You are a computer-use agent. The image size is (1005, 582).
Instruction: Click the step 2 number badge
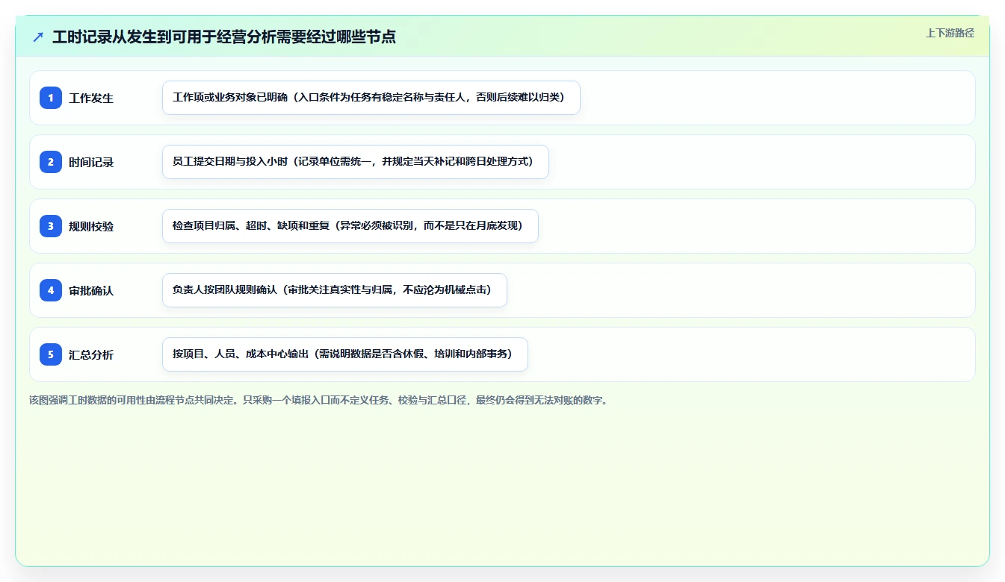[51, 161]
